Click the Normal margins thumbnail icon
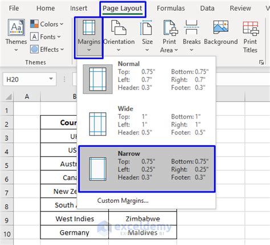 tap(98, 79)
